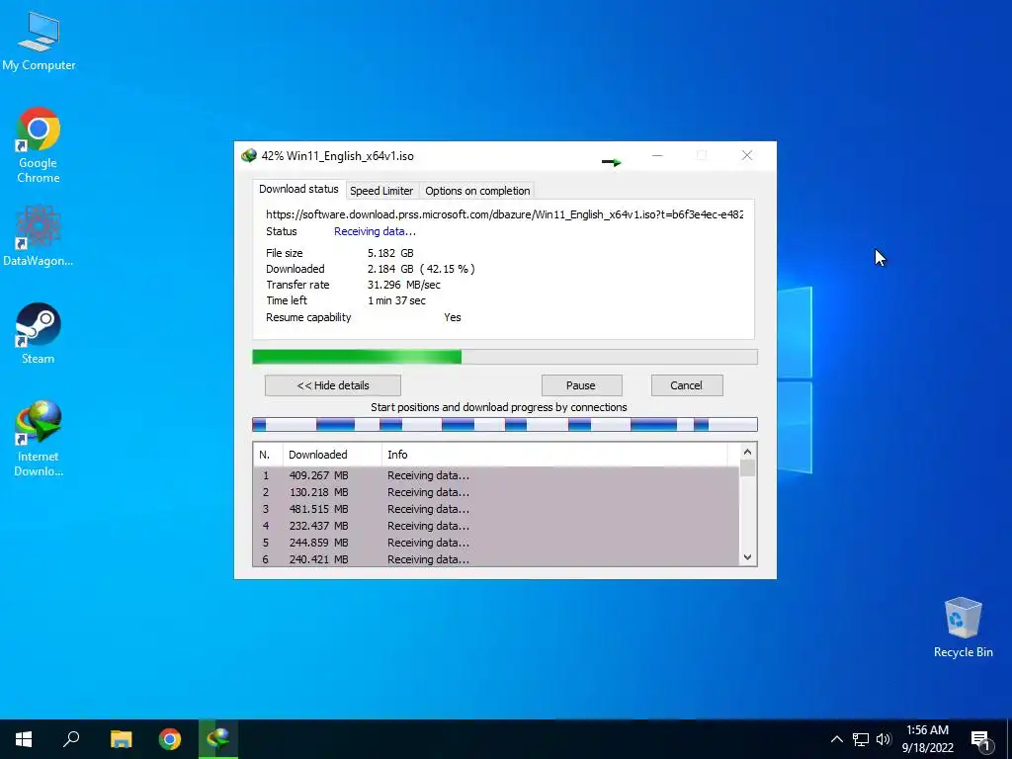Switch to Download status tab
Image resolution: width=1012 pixels, height=759 pixels.
[298, 189]
